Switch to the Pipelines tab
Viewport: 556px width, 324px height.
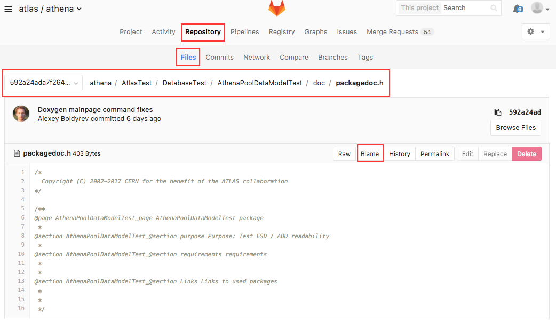[245, 32]
